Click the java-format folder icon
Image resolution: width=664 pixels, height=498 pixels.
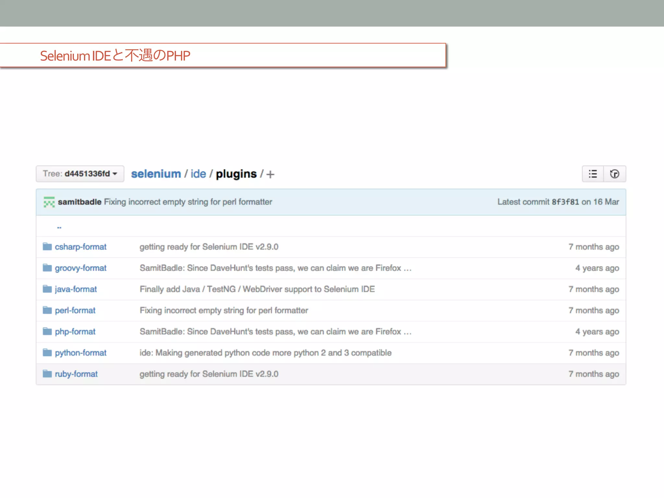point(47,289)
